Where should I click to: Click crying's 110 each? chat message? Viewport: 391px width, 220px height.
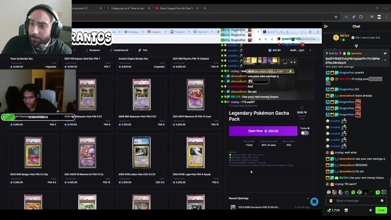342,184
